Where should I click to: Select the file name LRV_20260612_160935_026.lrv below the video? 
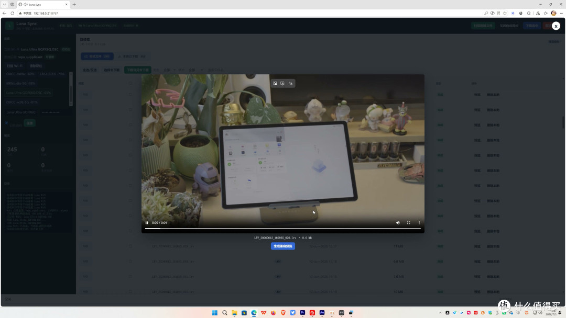click(x=275, y=237)
